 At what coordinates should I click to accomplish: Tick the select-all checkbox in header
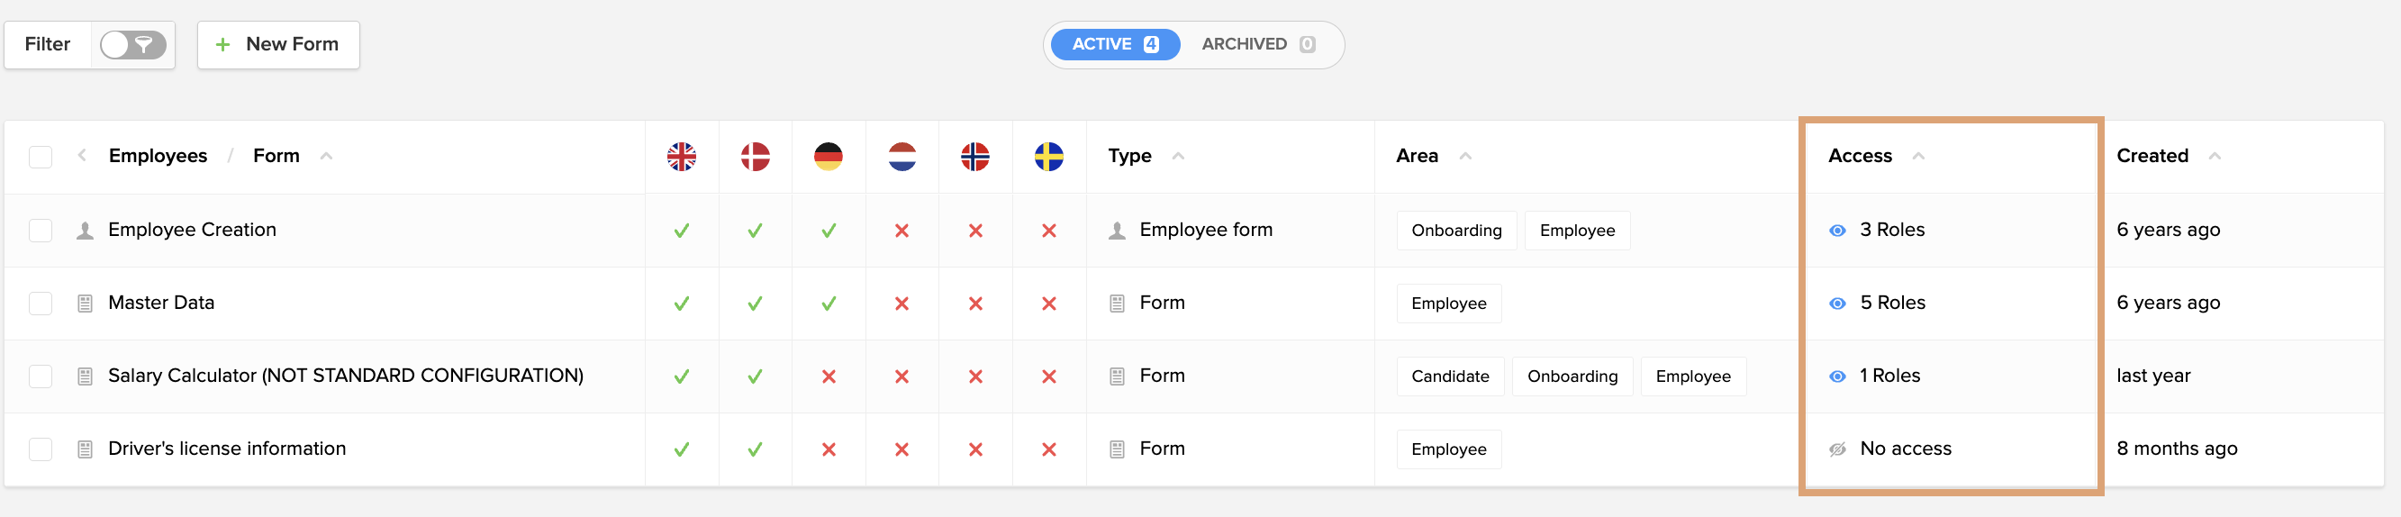pyautogui.click(x=41, y=157)
